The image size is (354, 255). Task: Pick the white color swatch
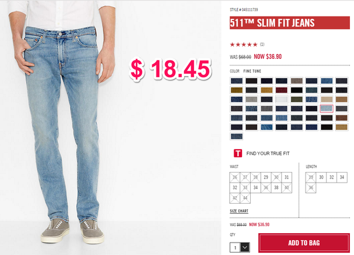[x=281, y=100]
